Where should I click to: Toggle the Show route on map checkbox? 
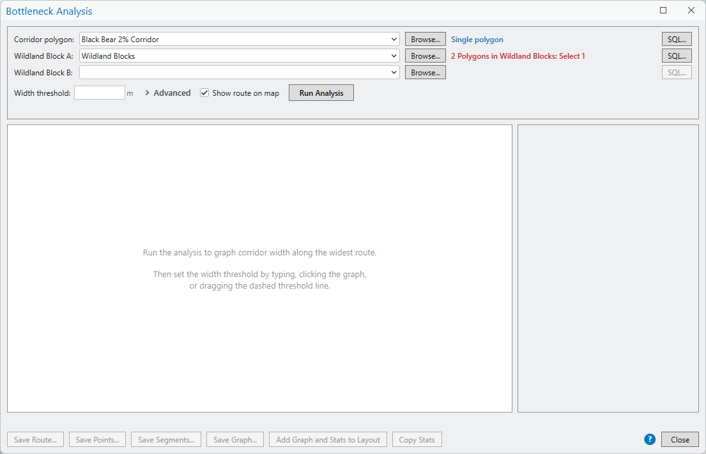pos(204,93)
